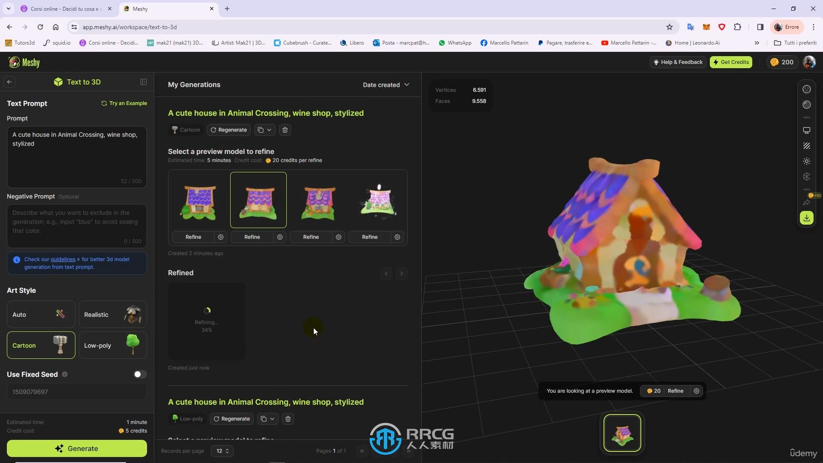Select the Realistic art style icon
823x463 pixels.
point(112,314)
